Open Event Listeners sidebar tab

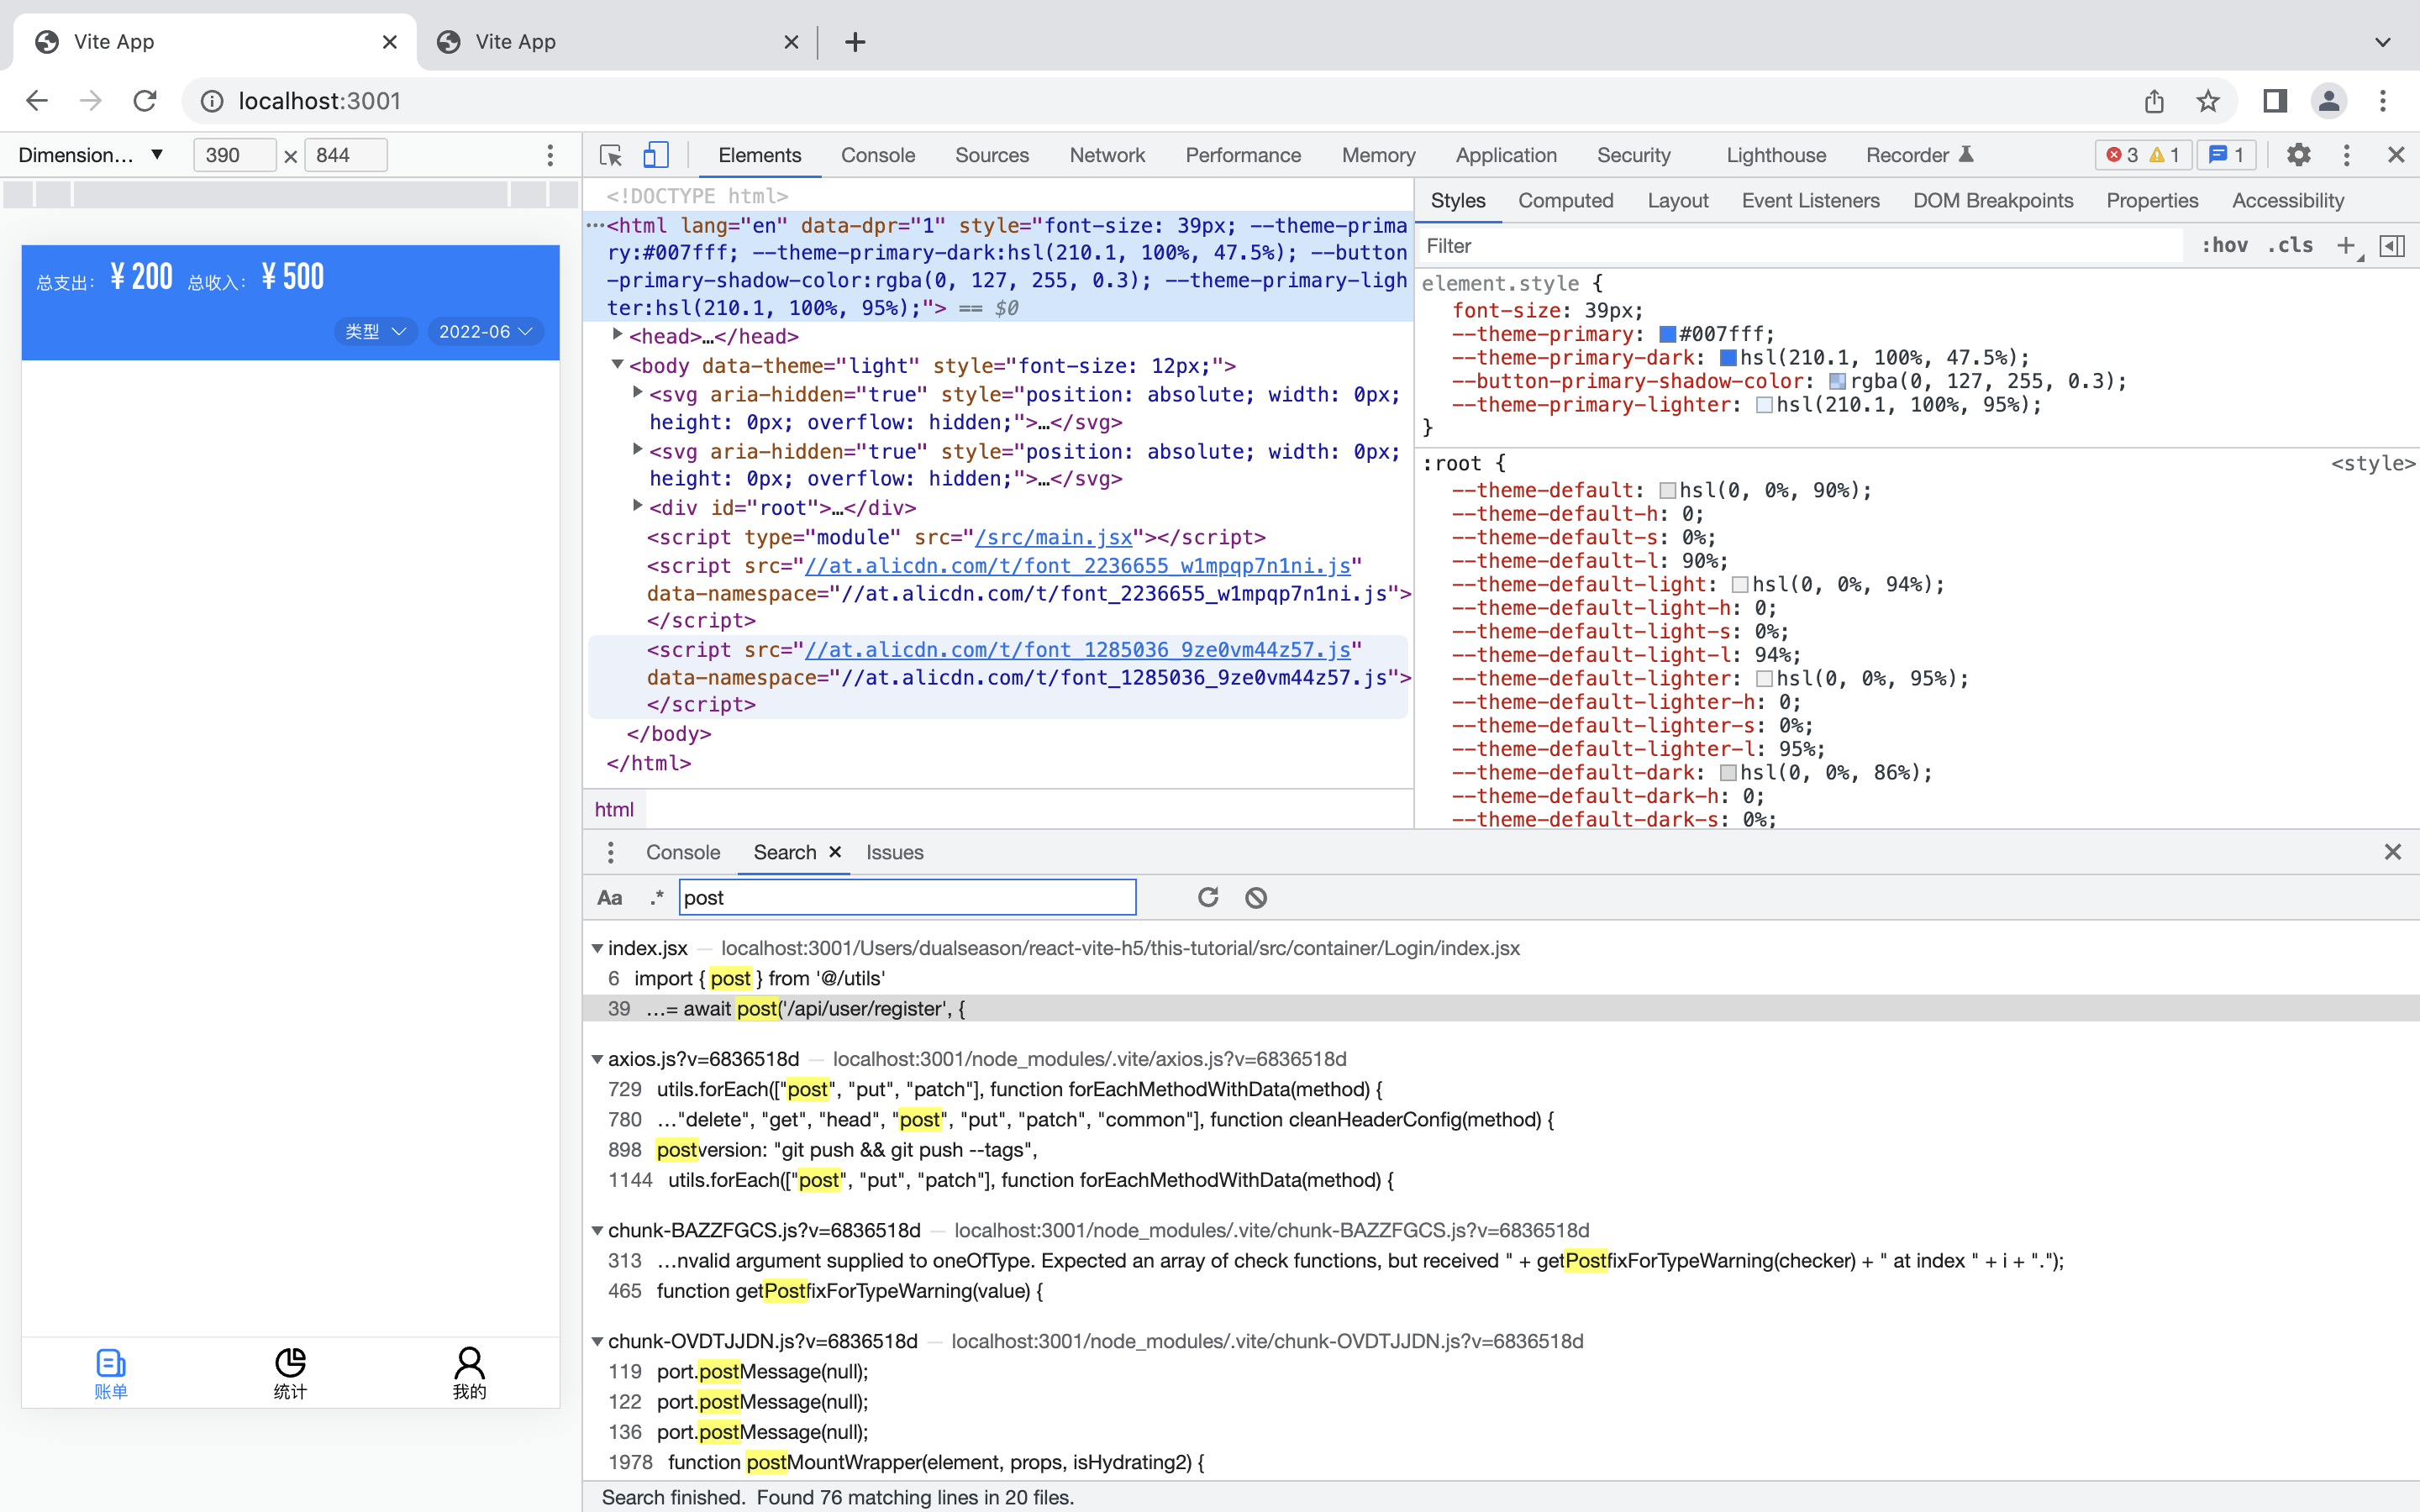[1810, 200]
